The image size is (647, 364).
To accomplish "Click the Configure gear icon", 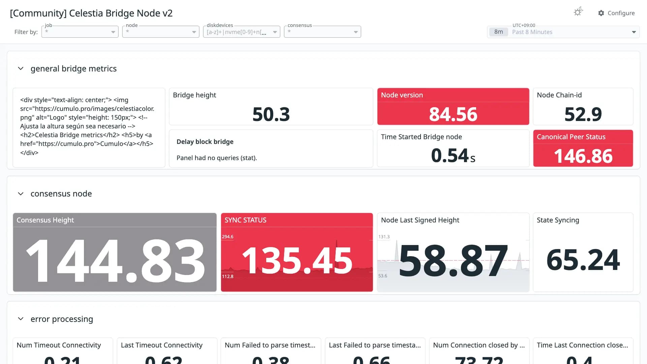I will pyautogui.click(x=601, y=13).
